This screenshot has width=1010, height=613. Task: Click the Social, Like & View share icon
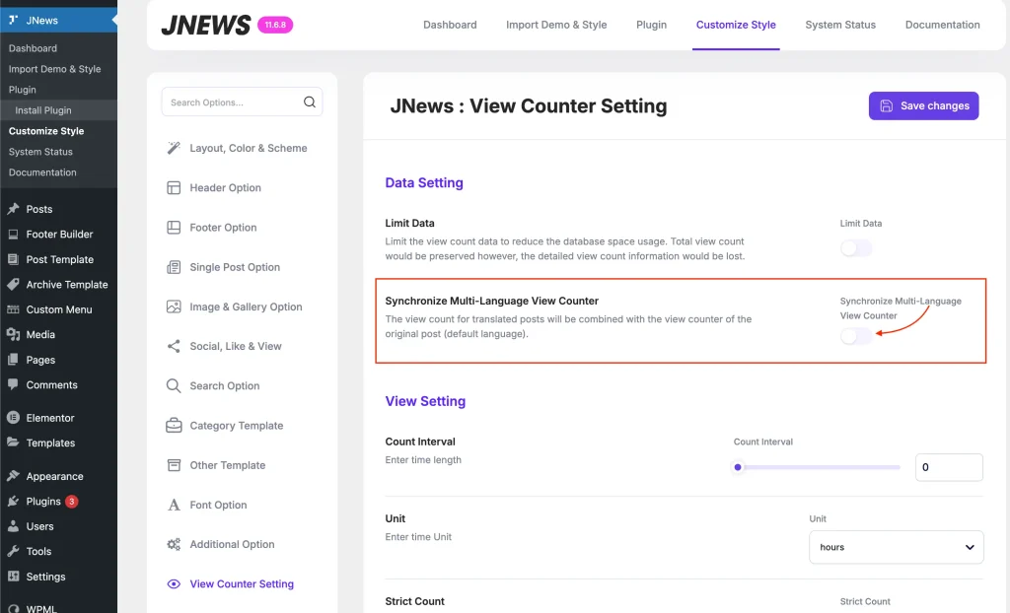(174, 346)
